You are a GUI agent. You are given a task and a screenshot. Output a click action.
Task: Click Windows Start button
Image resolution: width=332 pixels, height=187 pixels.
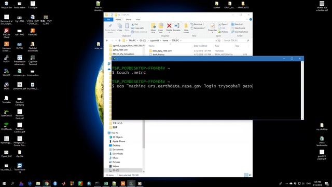(4, 183)
